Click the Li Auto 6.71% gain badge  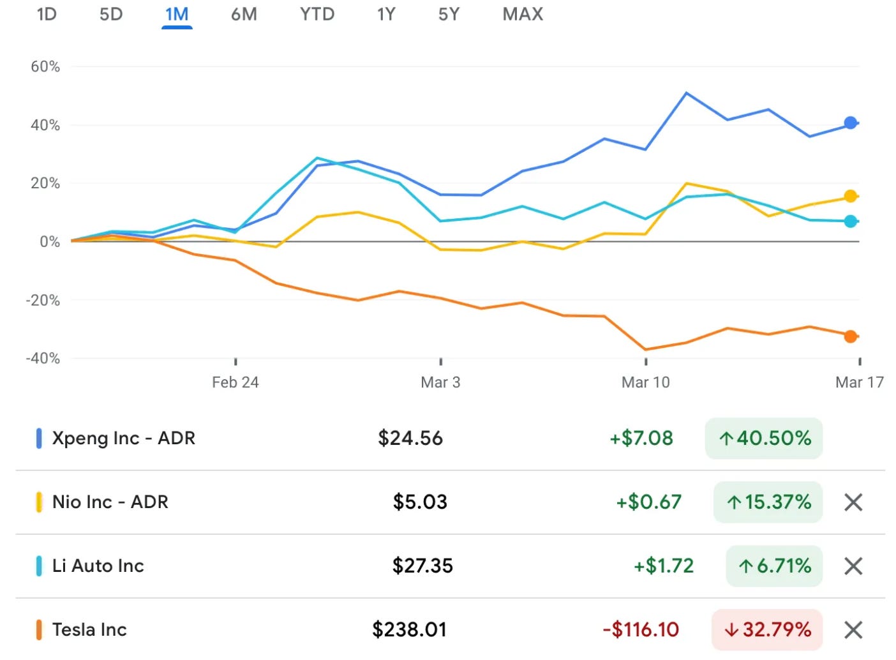(774, 566)
